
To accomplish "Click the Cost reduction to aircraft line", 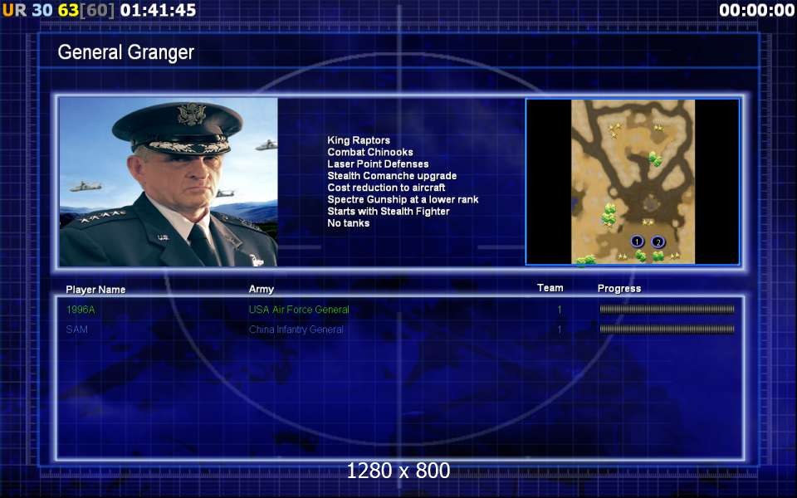I will click(x=386, y=188).
